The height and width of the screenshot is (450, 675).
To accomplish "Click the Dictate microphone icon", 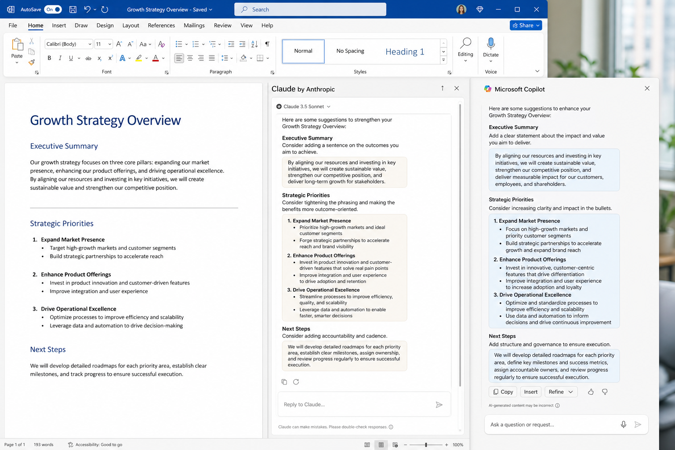I will tap(491, 44).
